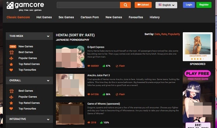Open the Classic Gamcore tab

18,17
